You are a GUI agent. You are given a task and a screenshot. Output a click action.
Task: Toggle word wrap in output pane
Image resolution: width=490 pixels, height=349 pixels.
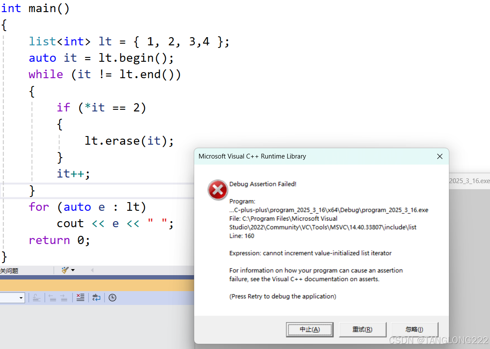[96, 298]
